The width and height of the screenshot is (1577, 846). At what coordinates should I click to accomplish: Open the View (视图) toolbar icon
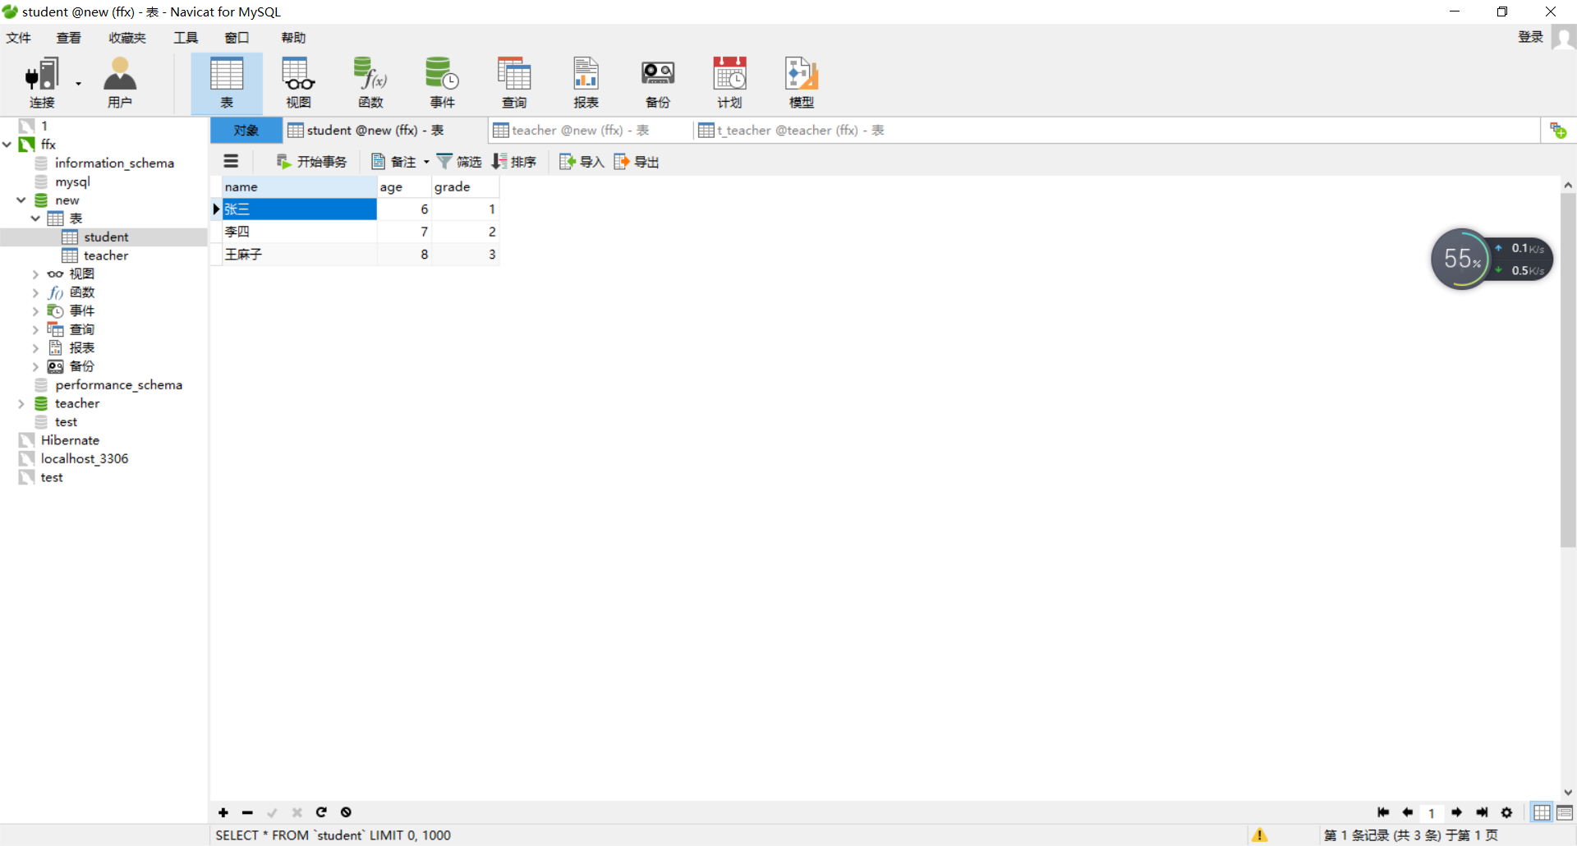click(298, 82)
